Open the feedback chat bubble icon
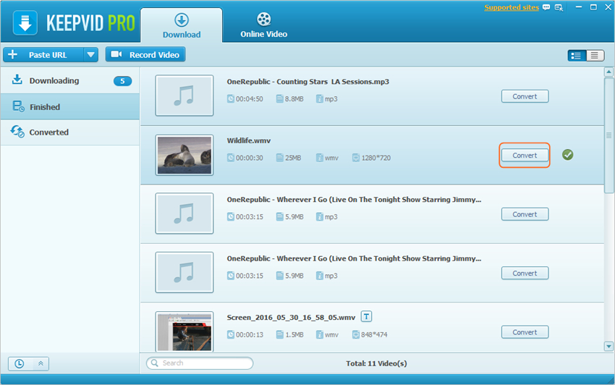This screenshot has height=385, width=615. [x=547, y=8]
